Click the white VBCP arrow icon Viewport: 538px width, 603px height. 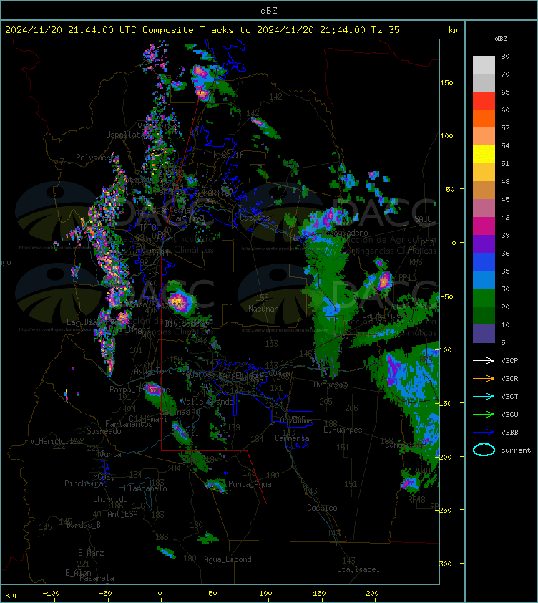pos(484,360)
